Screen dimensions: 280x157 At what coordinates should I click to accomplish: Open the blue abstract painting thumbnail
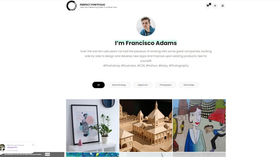click(92, 155)
